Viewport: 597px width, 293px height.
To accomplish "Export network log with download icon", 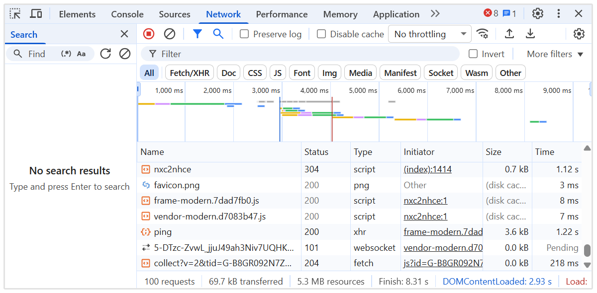I will point(530,34).
